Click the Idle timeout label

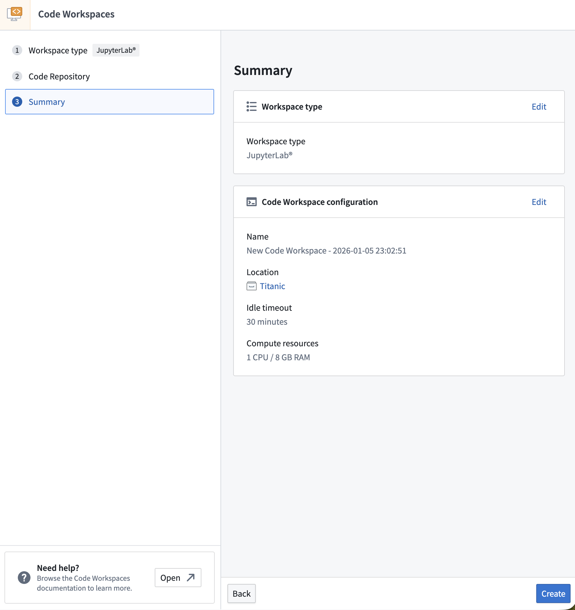(269, 308)
